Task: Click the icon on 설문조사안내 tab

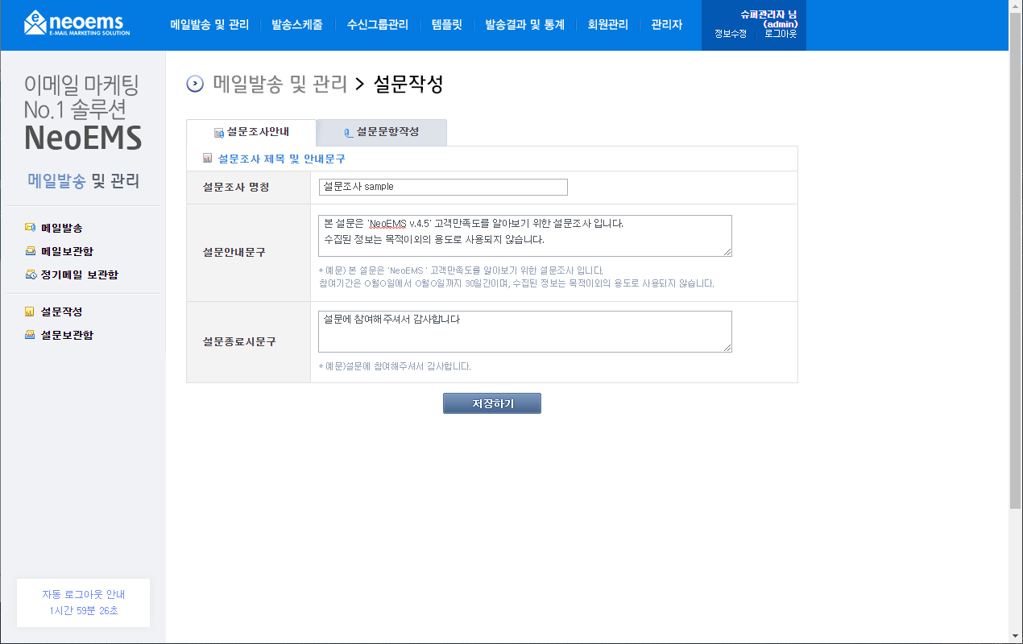Action: click(218, 133)
